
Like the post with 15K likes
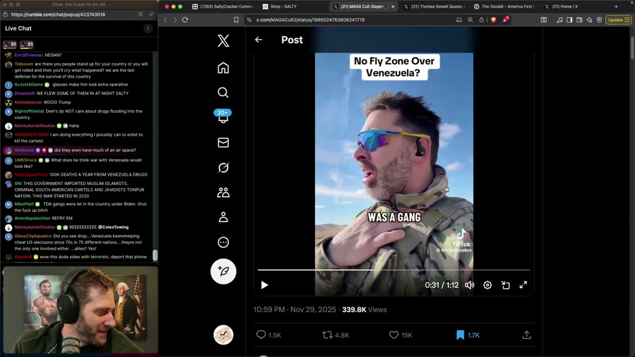(401, 335)
